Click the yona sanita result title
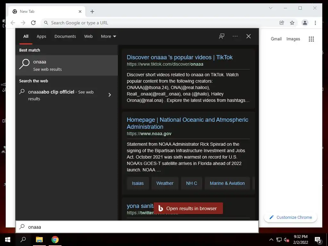This screenshot has width=328, height=246. click(140, 206)
